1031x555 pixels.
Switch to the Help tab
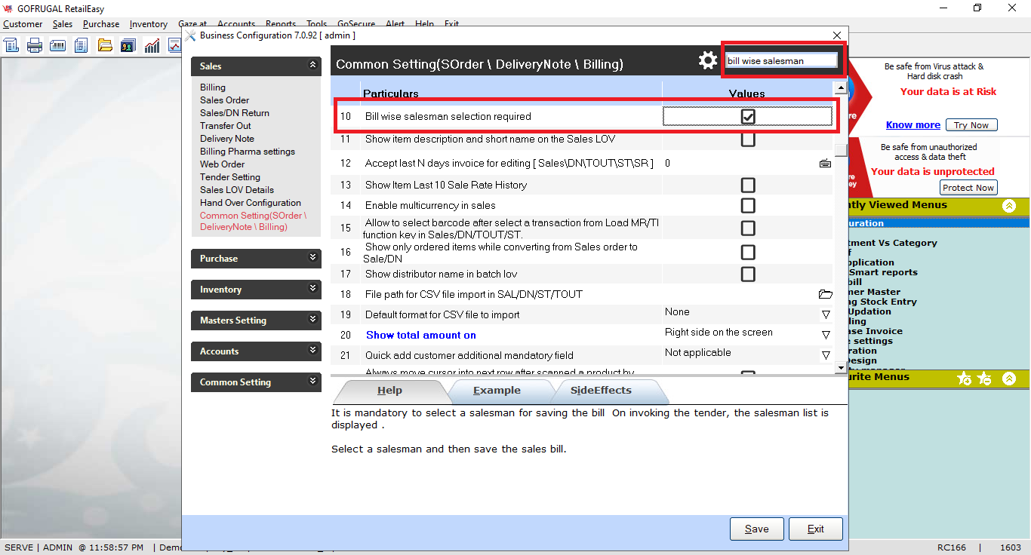(389, 391)
